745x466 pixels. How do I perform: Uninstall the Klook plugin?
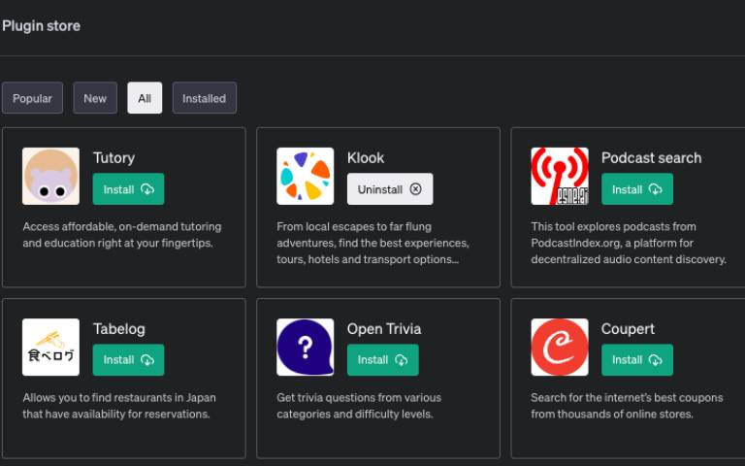tap(390, 189)
